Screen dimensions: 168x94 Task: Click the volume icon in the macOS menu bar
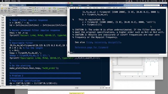(x=148, y=1)
